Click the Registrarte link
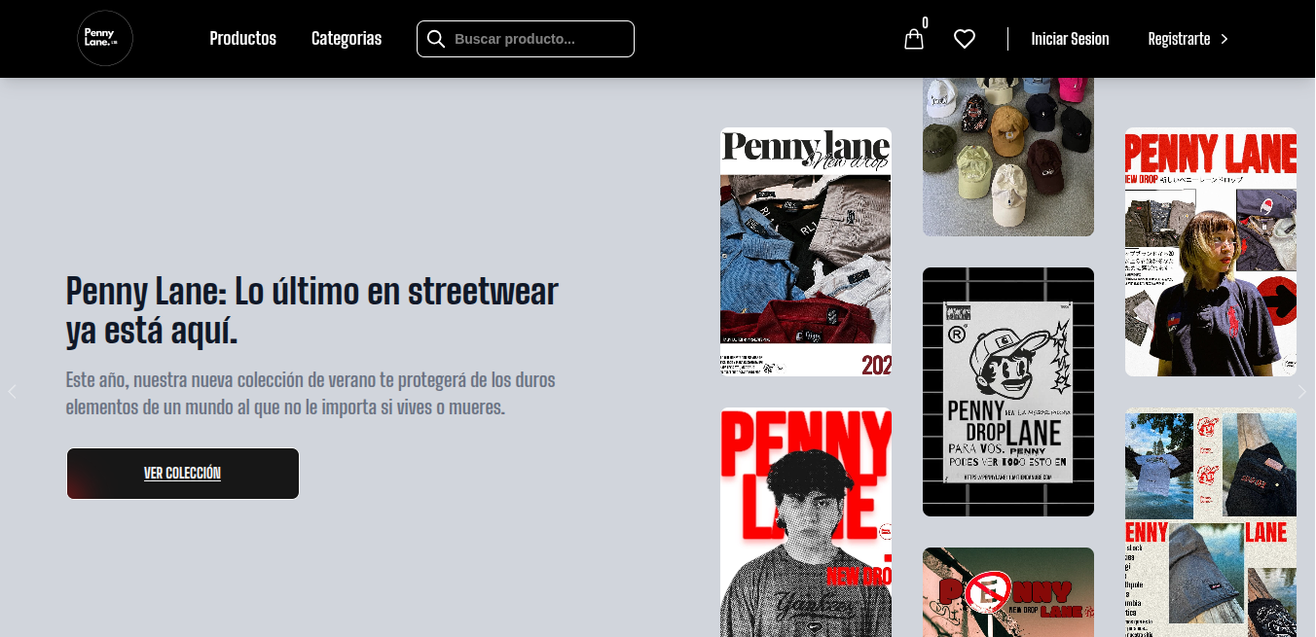Screen dimensions: 1316x637 (1178, 39)
